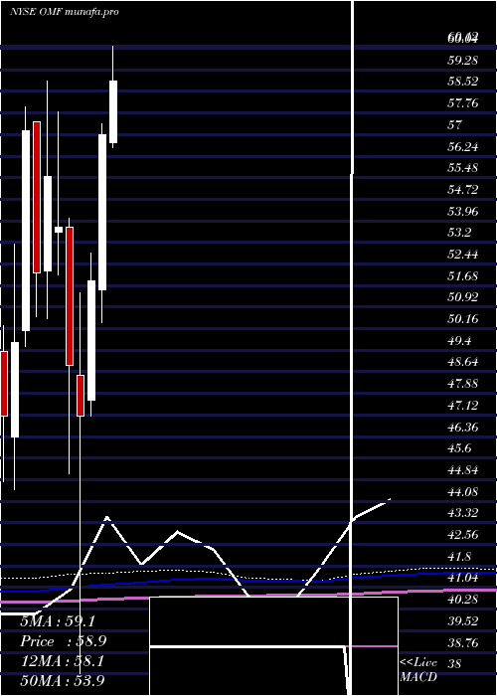Select the 51.68 price level
The height and width of the screenshot is (696, 497).
(x=462, y=276)
